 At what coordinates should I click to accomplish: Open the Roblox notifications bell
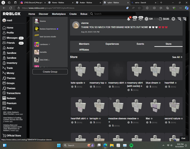click(x=128, y=19)
